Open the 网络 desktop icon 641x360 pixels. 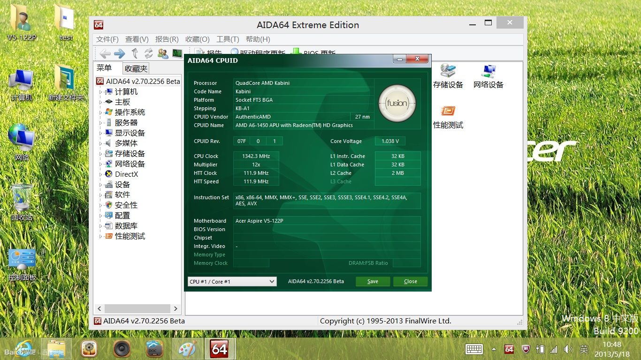click(x=22, y=142)
